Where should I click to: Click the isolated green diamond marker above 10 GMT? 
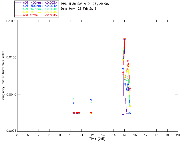(74, 99)
